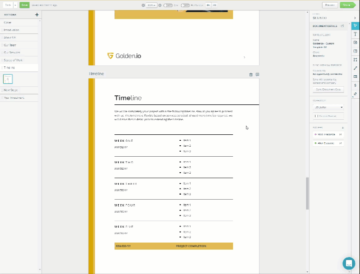Screen dimensions: 360x274
Task: Expand the document value chevron at top right
Action: pyautogui.click(x=355, y=17)
